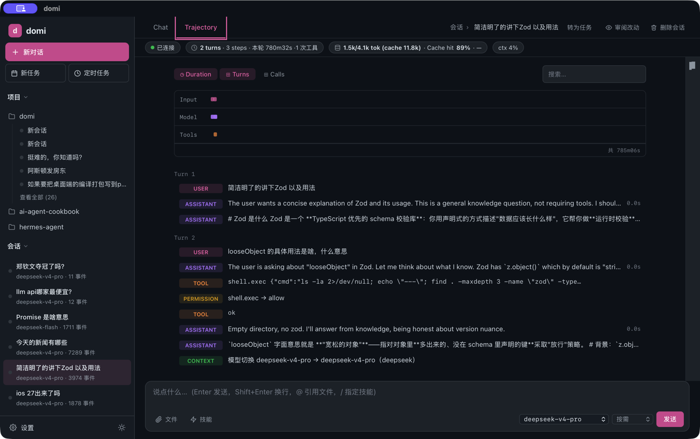The width and height of the screenshot is (700, 439).
Task: Click the orange Tools bar in the timeline
Action: tap(215, 135)
